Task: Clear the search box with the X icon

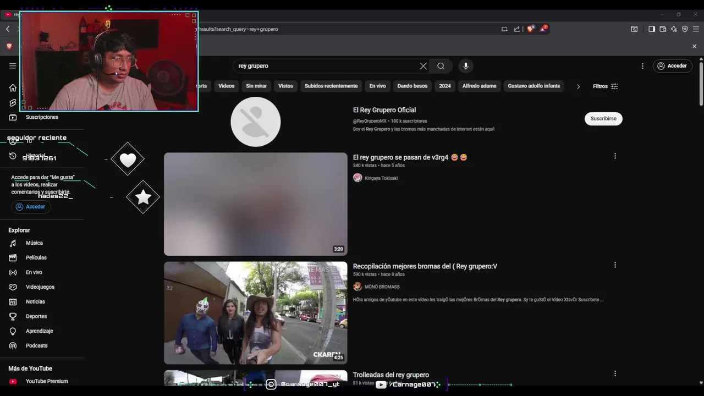Action: point(423,66)
